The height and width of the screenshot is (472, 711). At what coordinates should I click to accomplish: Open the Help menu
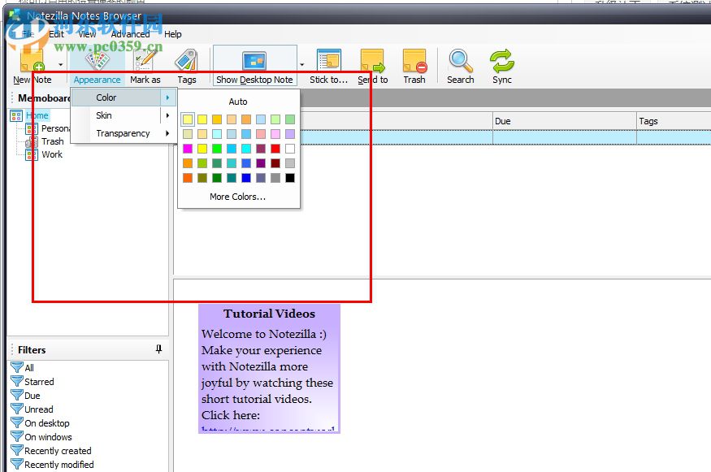tap(173, 34)
